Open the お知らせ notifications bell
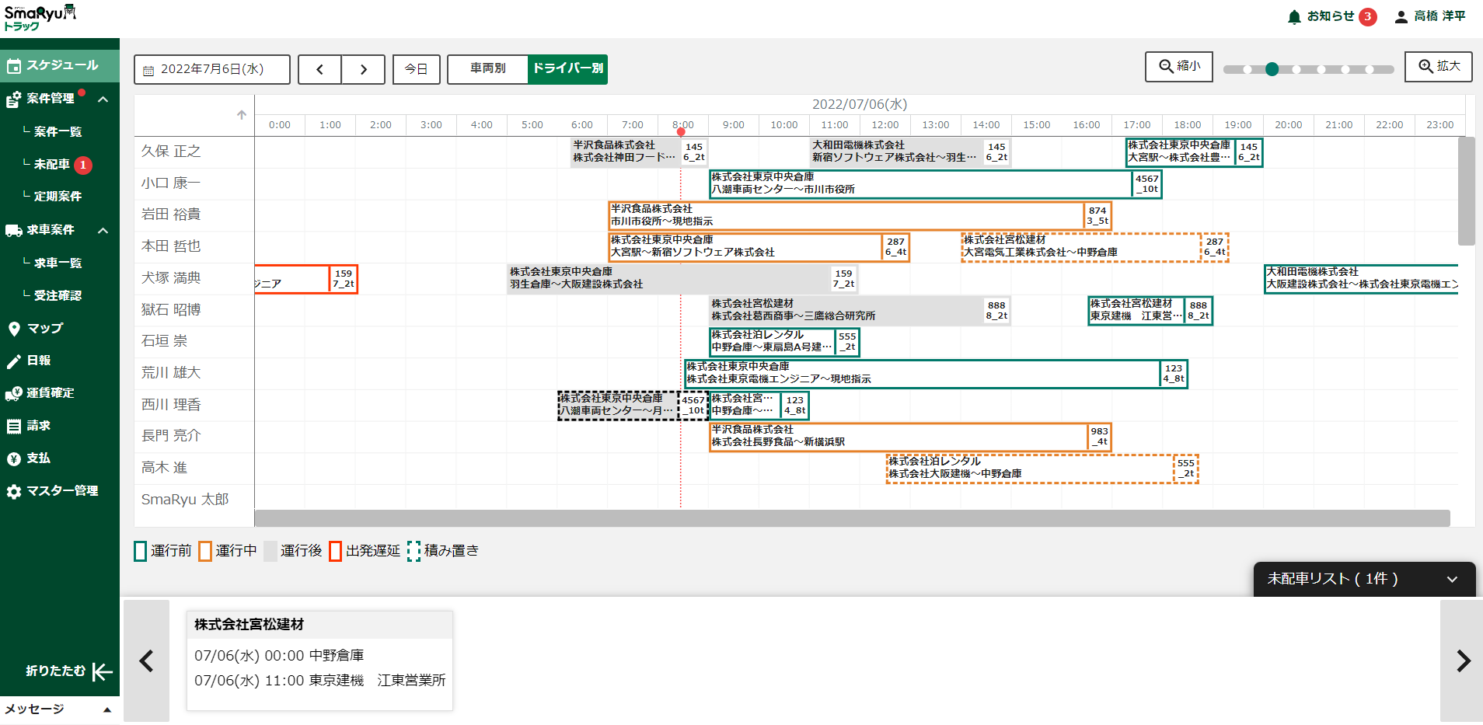The image size is (1483, 725). [x=1294, y=17]
